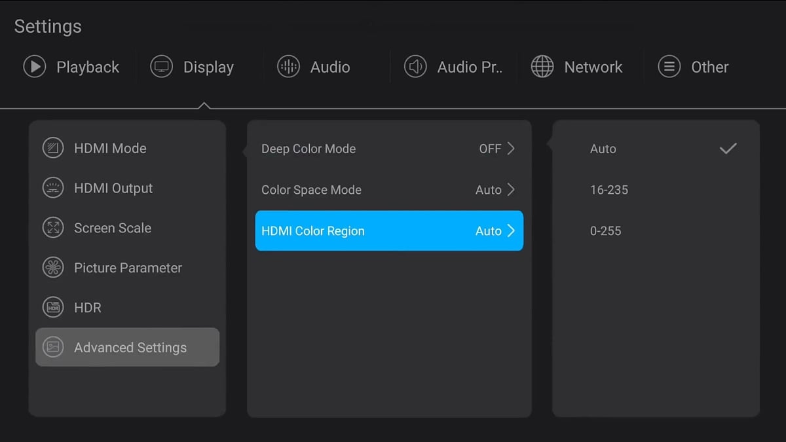Click the Audio Pr.. speaker icon
The width and height of the screenshot is (786, 442).
click(x=415, y=67)
